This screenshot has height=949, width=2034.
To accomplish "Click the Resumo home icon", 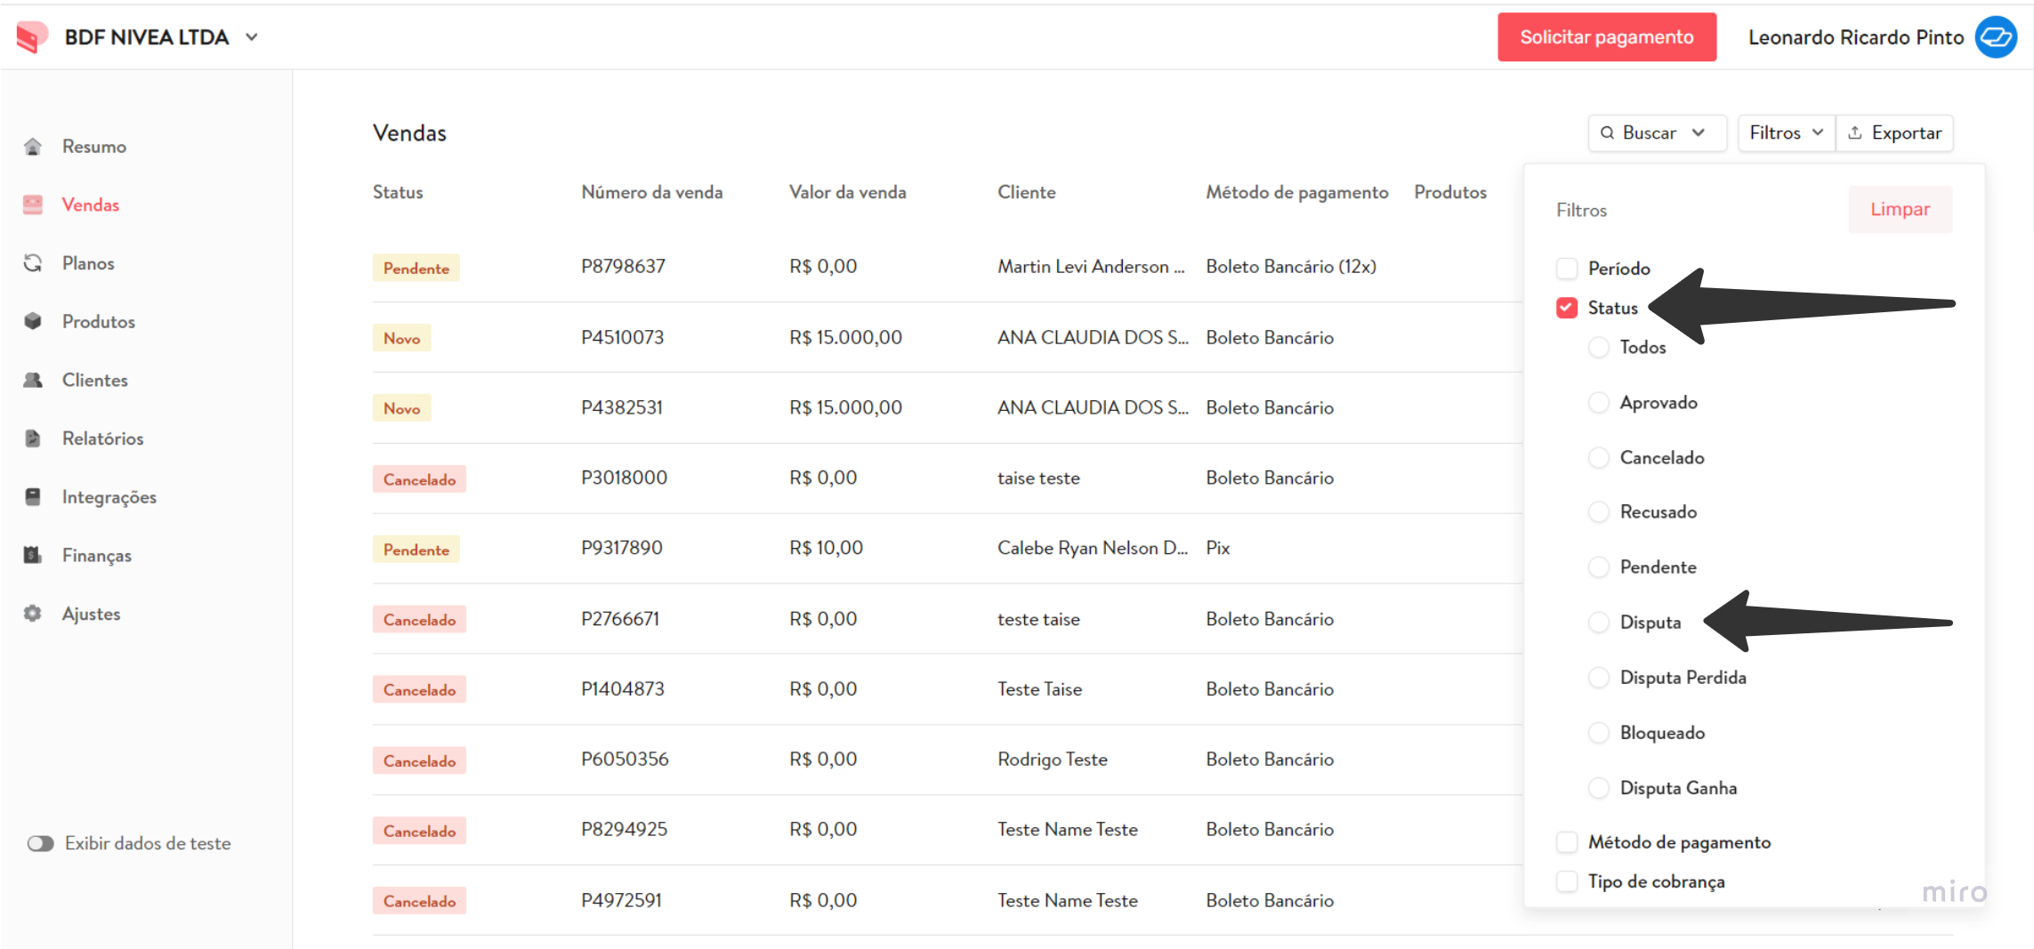I will (33, 147).
